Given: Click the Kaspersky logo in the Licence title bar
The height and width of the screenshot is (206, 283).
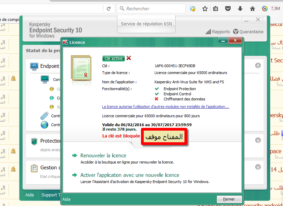Looking at the screenshot, I should (x=65, y=42).
